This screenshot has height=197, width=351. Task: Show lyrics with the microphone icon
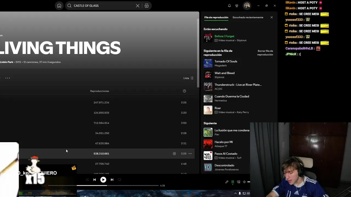(227, 182)
